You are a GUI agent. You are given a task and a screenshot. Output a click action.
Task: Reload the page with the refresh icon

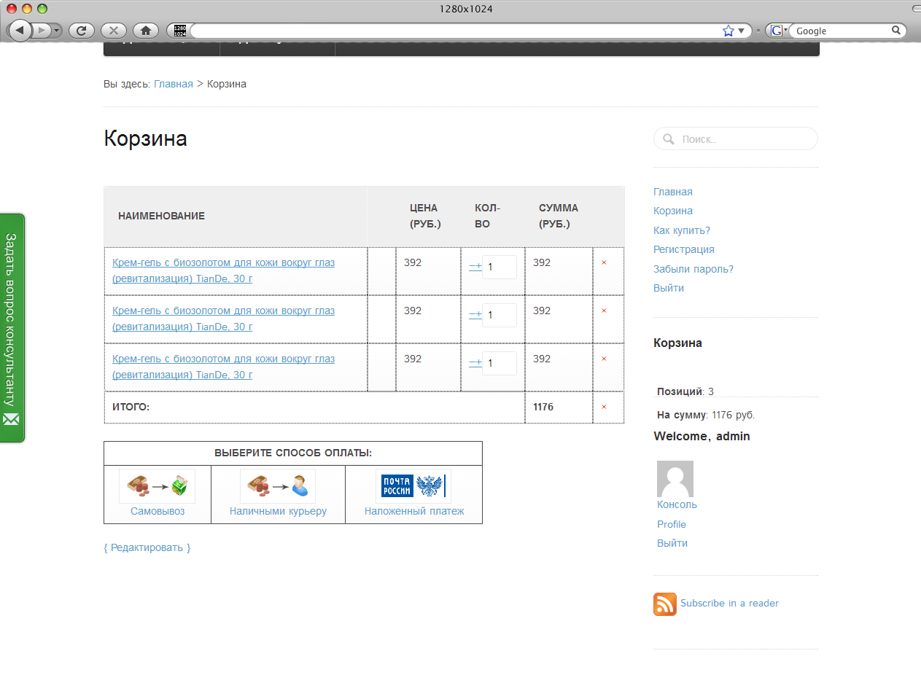coord(82,31)
